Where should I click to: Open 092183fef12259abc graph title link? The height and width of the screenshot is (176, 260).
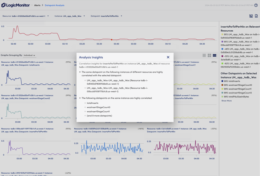[x=27, y=174]
